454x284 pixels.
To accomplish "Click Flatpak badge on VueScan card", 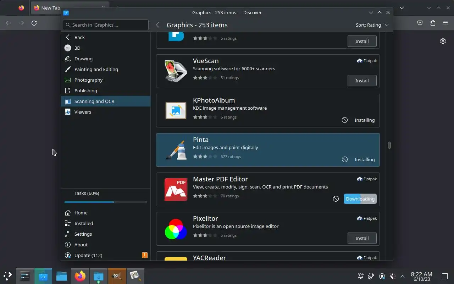I will (x=367, y=61).
